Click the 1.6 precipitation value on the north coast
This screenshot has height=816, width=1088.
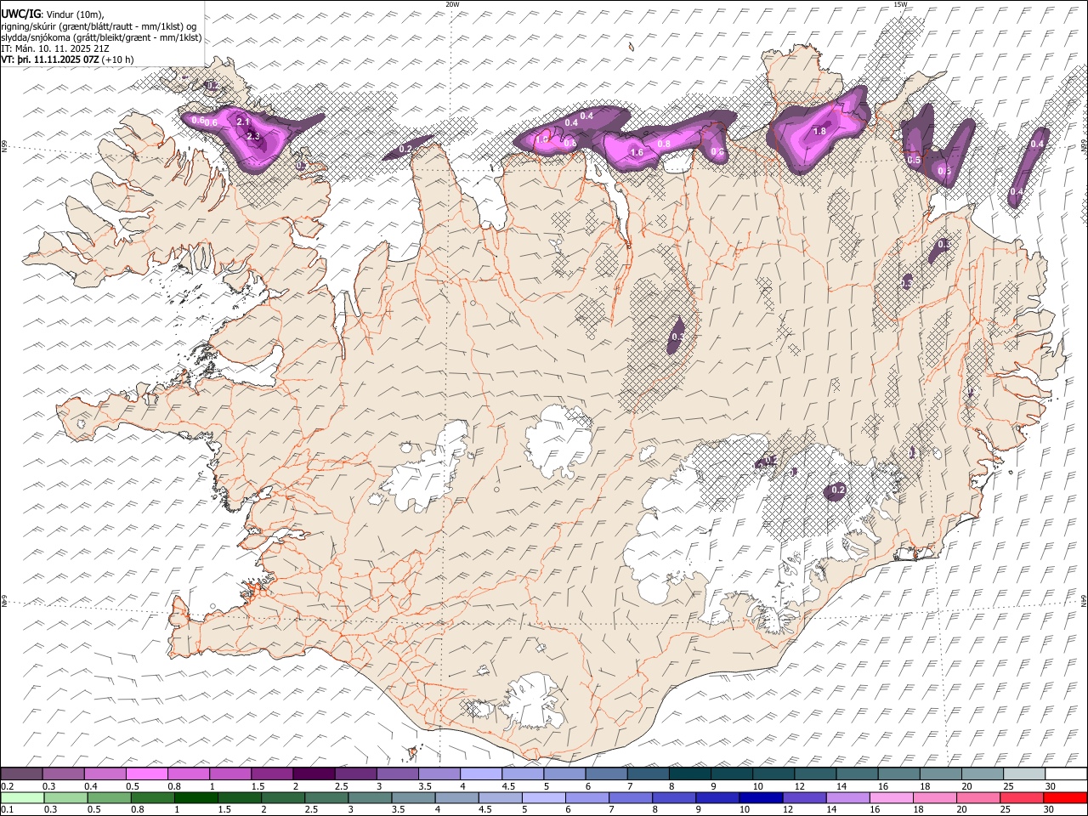tap(637, 153)
